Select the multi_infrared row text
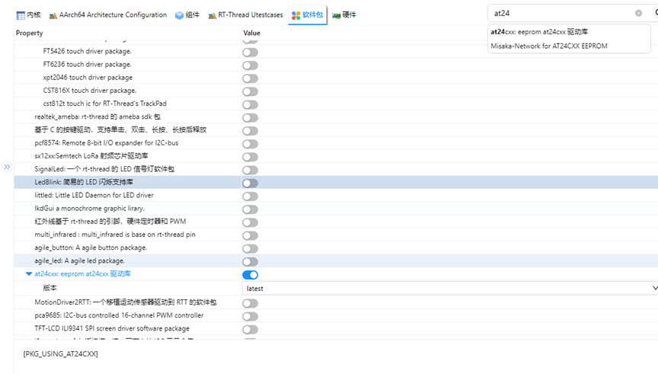 coord(115,235)
